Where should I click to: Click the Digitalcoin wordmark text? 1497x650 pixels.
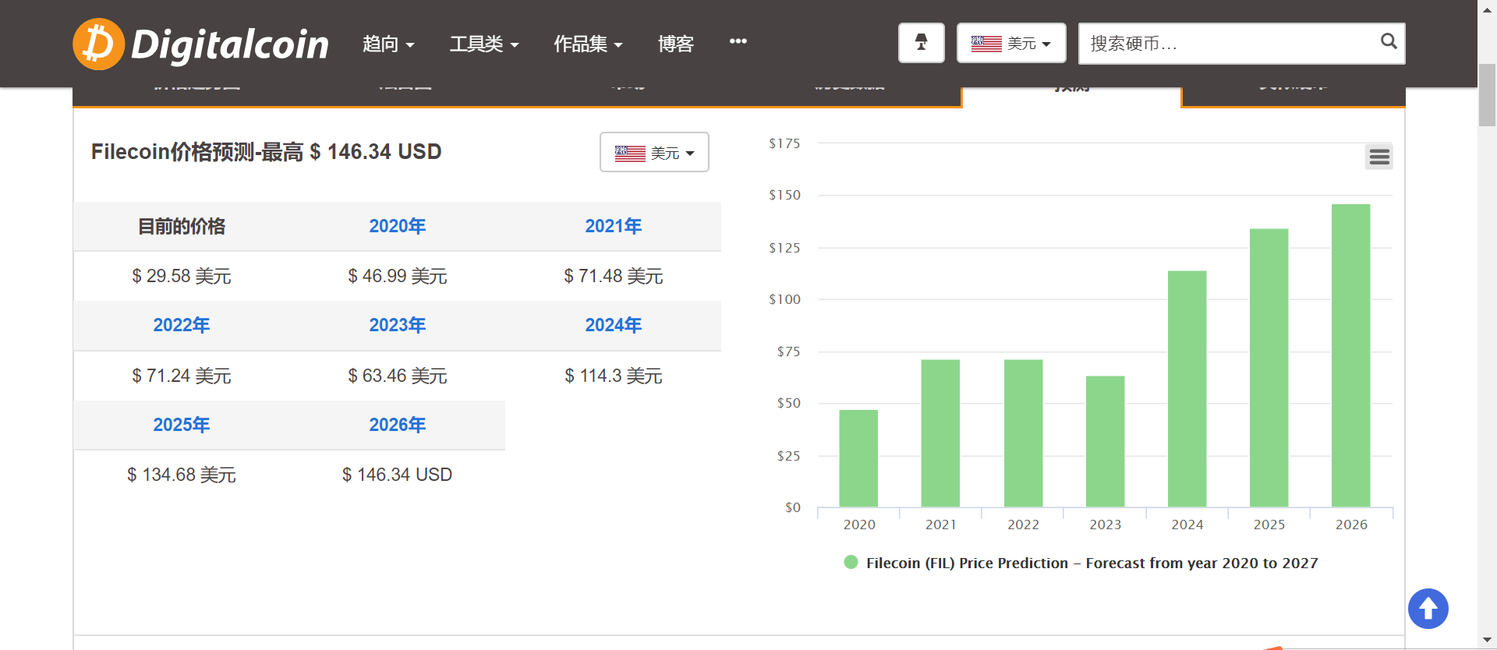(x=230, y=44)
